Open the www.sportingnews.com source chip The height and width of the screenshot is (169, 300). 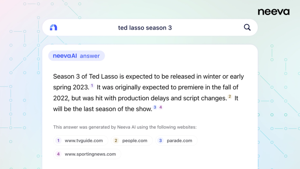[x=87, y=154]
